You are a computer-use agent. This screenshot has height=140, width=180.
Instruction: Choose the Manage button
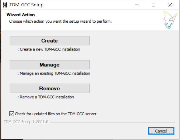click(x=50, y=65)
